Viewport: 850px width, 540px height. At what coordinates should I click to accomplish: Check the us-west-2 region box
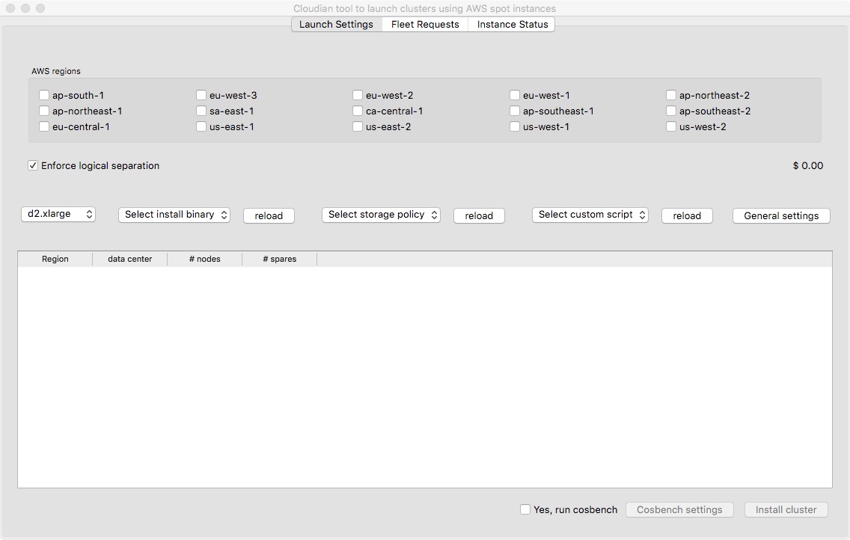[670, 126]
